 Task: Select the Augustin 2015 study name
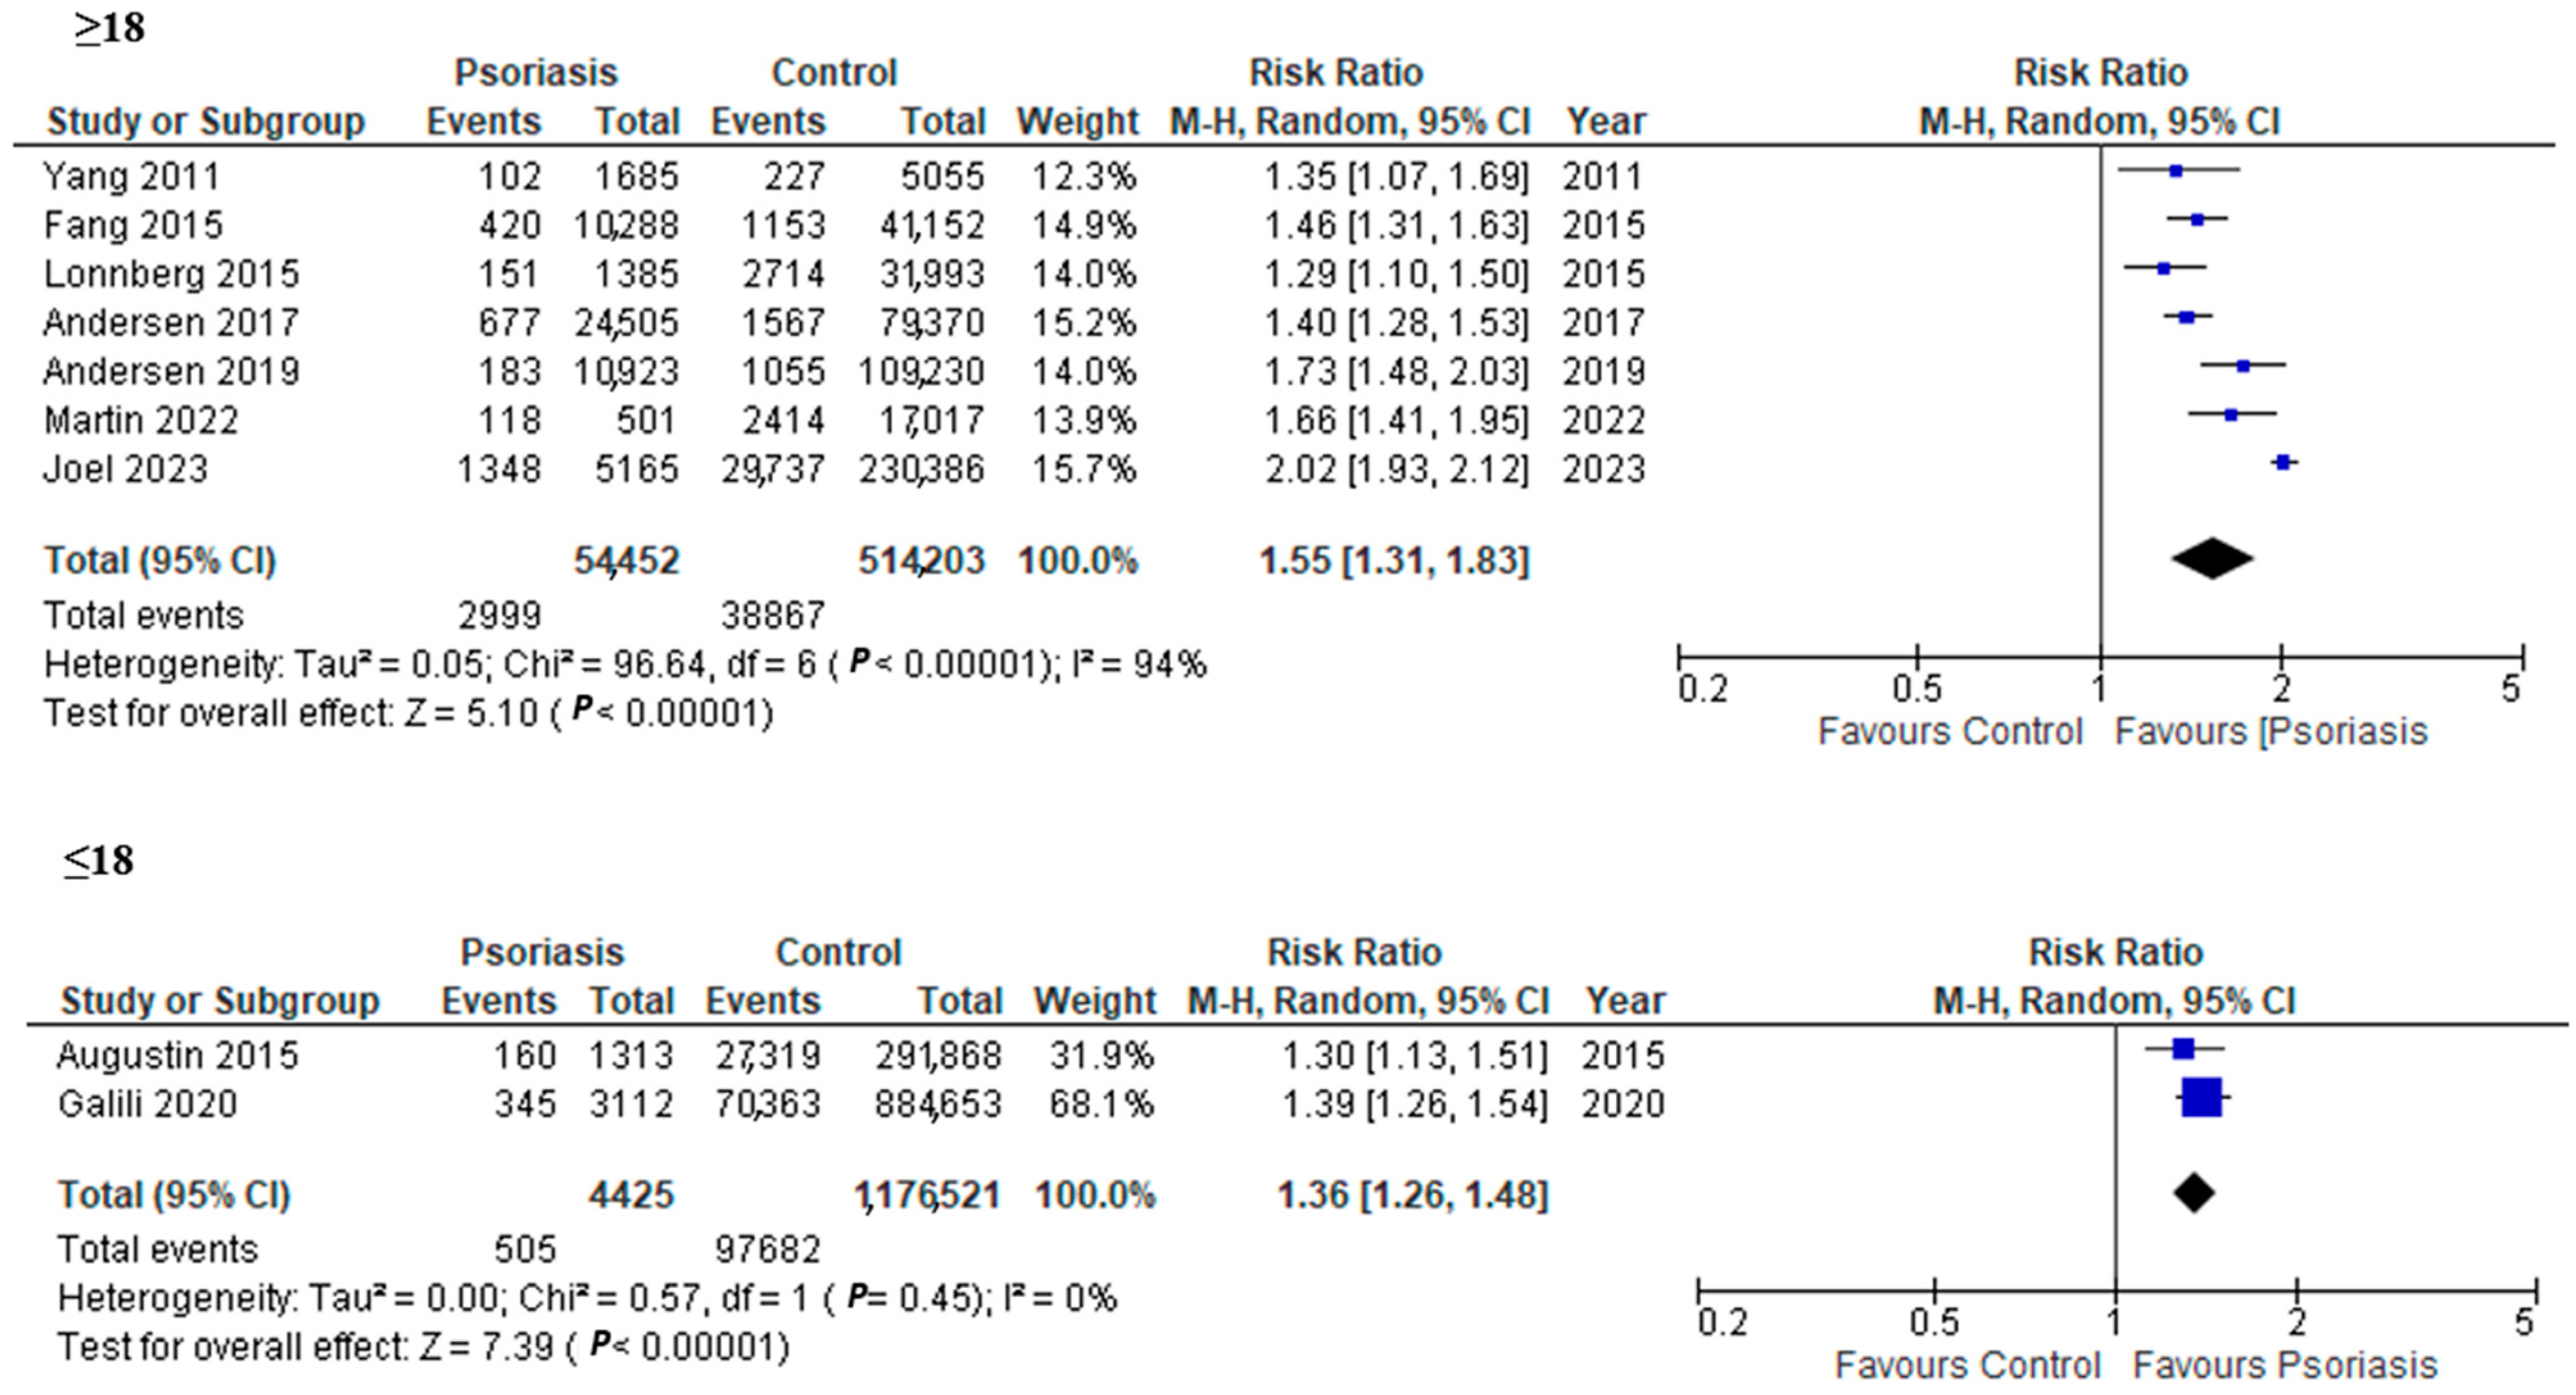point(177,1056)
